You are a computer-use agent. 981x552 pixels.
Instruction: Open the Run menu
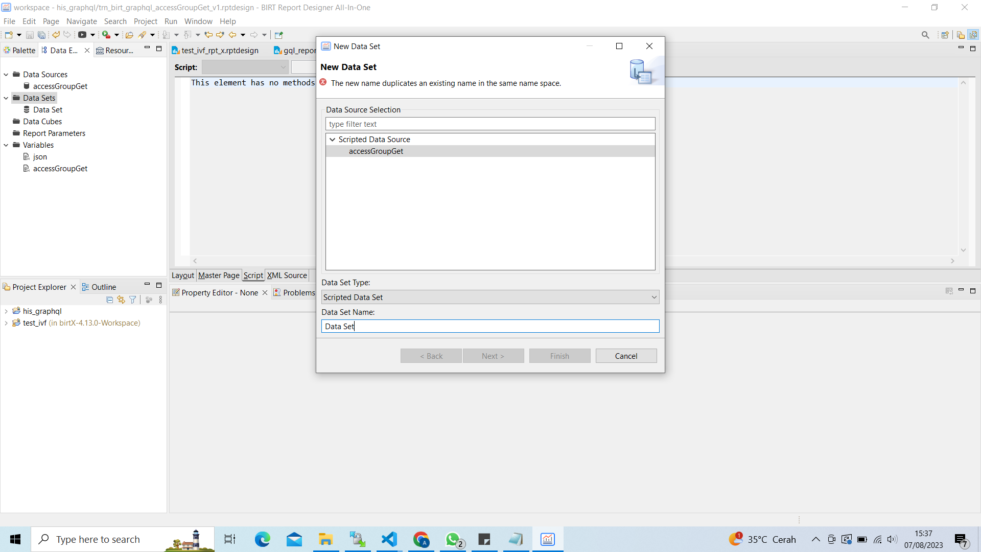coord(171,21)
